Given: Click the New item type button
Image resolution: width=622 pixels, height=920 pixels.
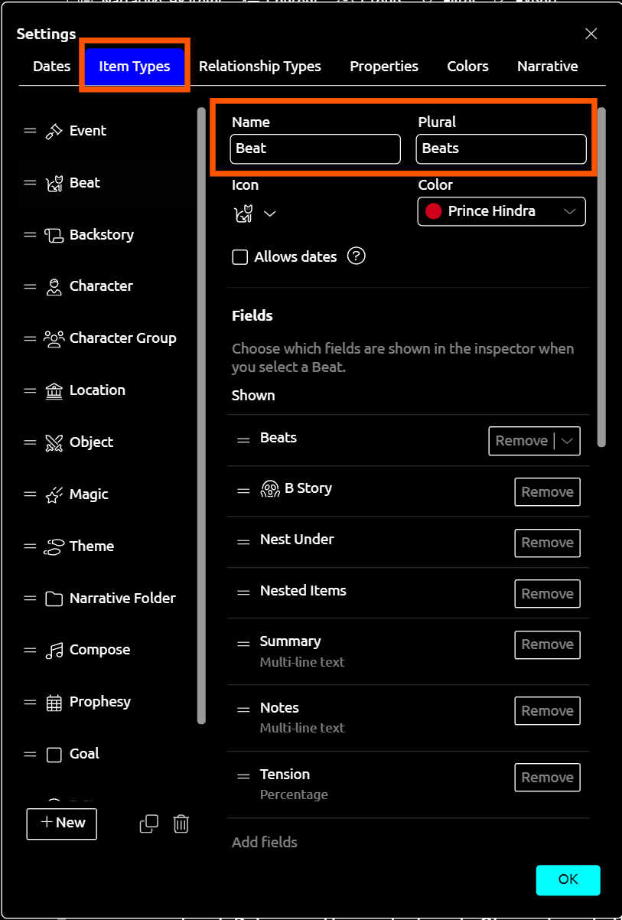Looking at the screenshot, I should click(62, 824).
